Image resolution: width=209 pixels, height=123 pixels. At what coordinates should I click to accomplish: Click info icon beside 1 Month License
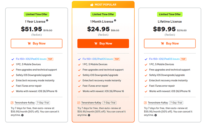tap(115, 21)
